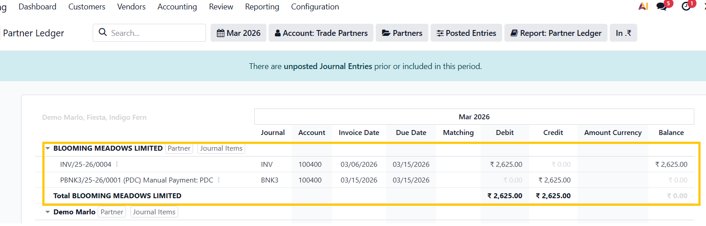
Task: Open Account: Trade Partners filter
Action: pyautogui.click(x=321, y=33)
